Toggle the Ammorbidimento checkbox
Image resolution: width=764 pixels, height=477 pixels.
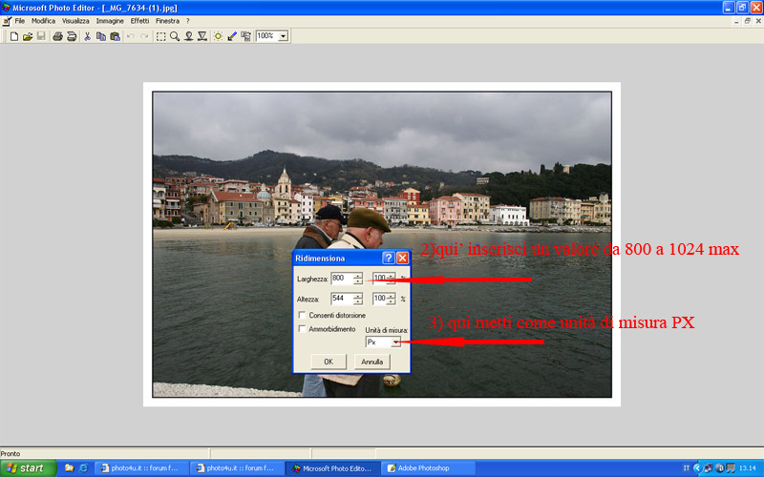[303, 329]
